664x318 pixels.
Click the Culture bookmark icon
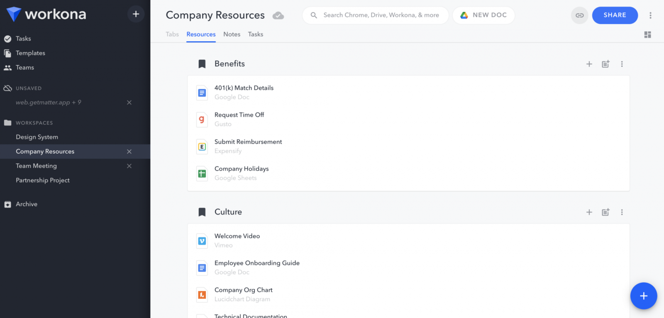pyautogui.click(x=202, y=212)
